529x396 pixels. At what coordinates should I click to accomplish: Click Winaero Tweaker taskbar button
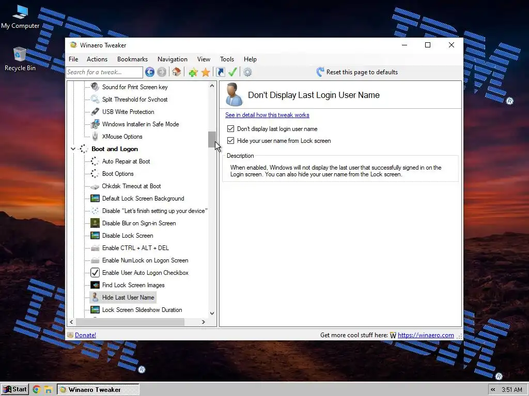[x=98, y=390]
